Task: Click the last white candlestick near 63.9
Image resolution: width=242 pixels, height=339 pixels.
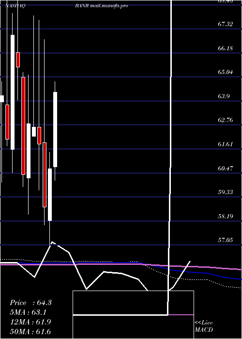Action: click(55, 129)
